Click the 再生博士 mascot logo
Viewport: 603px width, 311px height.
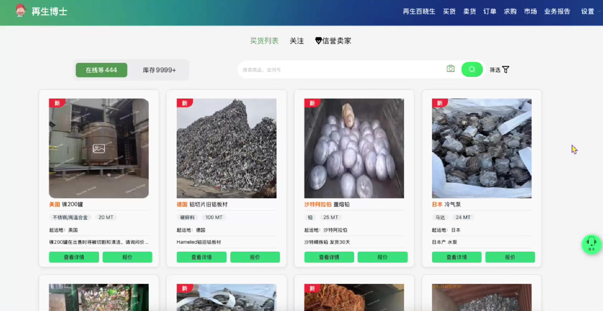[x=21, y=10]
